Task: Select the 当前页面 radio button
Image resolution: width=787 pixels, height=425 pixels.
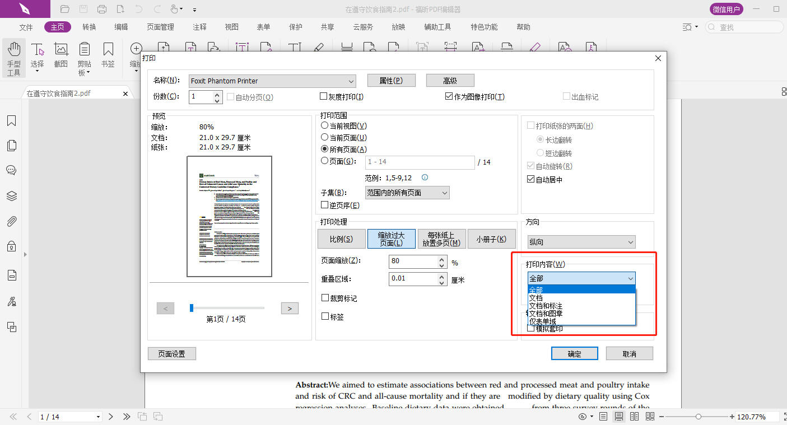Action: 324,137
